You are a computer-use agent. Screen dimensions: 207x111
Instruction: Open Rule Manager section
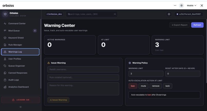(x=20, y=45)
